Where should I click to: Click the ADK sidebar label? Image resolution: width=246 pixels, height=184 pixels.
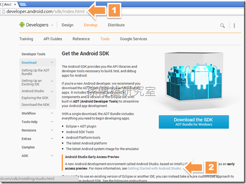pos(25,156)
